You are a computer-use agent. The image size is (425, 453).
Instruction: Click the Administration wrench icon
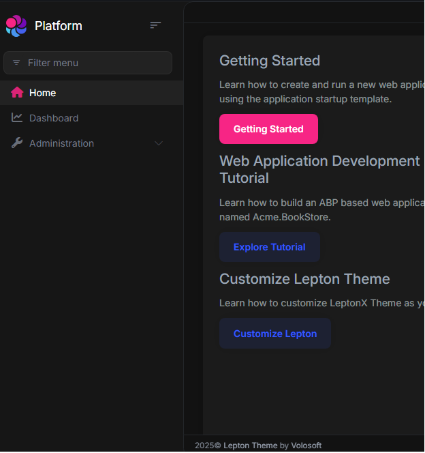(x=17, y=143)
